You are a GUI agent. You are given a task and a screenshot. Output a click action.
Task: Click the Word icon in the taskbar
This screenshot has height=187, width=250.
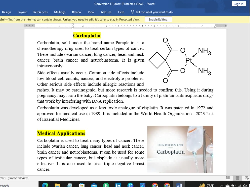pyautogui.click(x=179, y=185)
